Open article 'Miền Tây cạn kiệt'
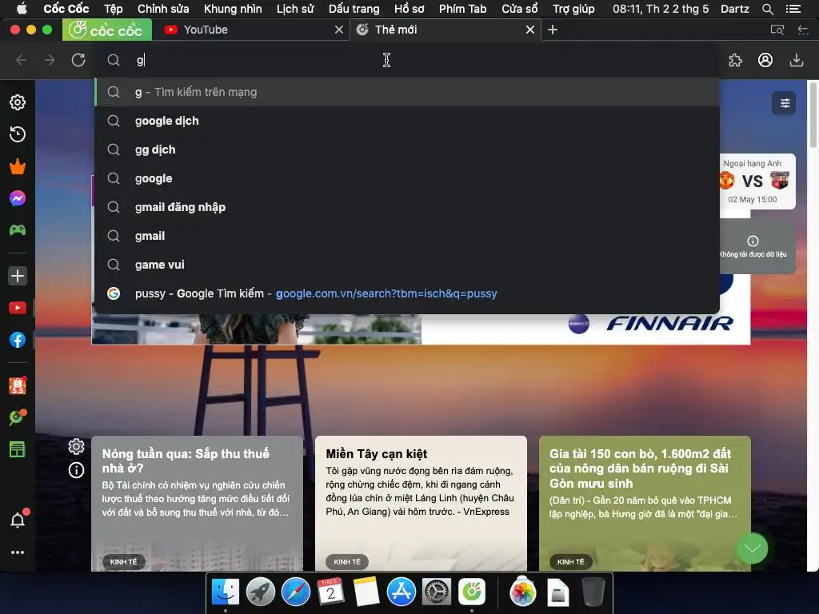The height and width of the screenshot is (614, 819). (x=421, y=504)
